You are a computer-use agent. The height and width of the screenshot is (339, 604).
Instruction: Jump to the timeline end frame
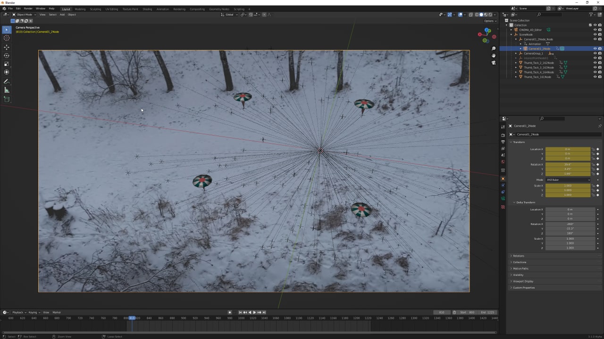tap(264, 312)
